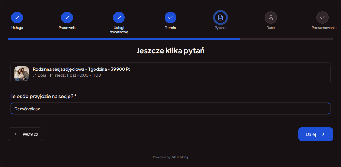Click the blue booking progress bar

(124, 39)
